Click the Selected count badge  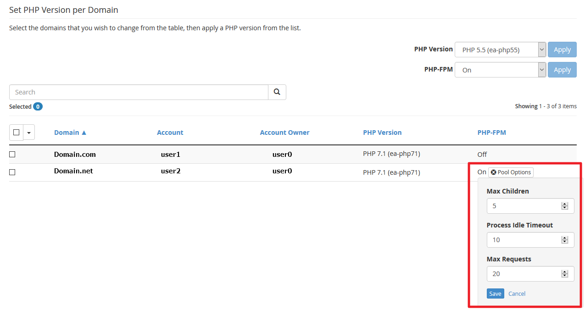(38, 106)
